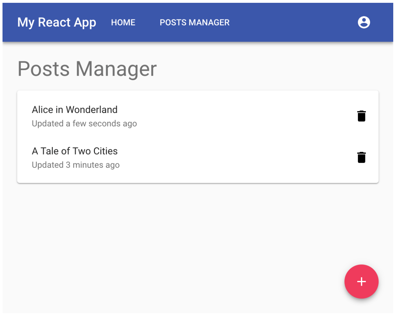Open the A Tale of Two Cities title
Image resolution: width=397 pixels, height=316 pixels.
(75, 151)
